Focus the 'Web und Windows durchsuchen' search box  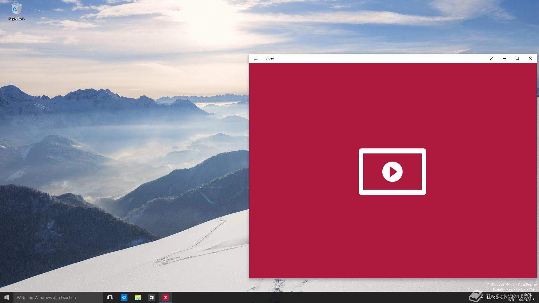click(x=58, y=297)
